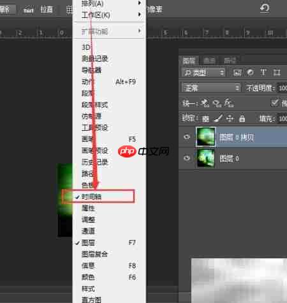The height and width of the screenshot is (303, 287).
Task: Choose 导航器 navigator menu entry
Action: click(x=109, y=70)
